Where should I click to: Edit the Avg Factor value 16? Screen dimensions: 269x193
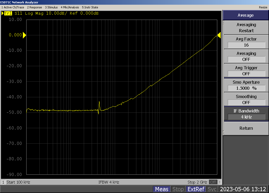point(246,45)
